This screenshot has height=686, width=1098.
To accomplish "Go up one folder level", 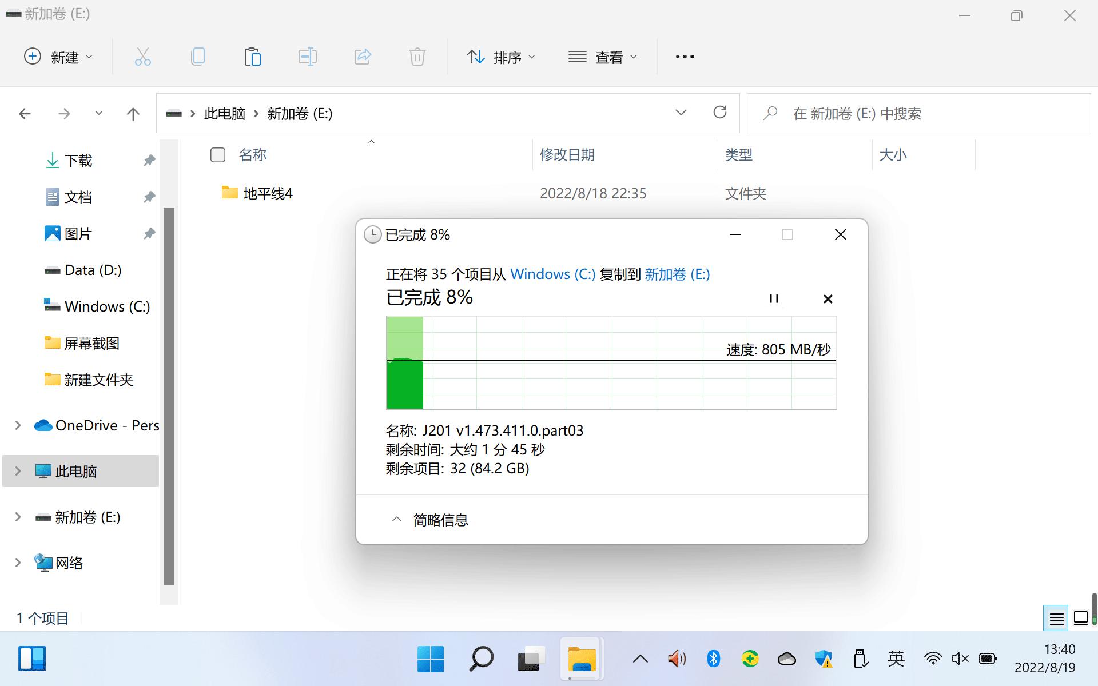I will click(133, 114).
